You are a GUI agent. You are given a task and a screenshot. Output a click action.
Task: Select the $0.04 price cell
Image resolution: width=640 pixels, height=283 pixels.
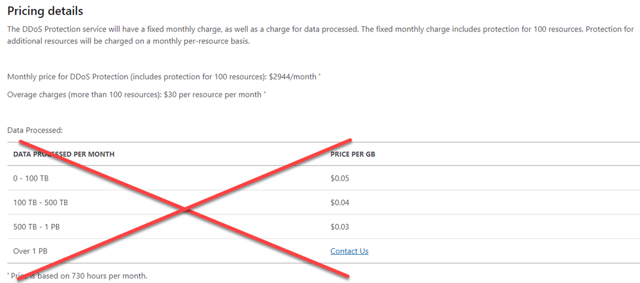tap(340, 202)
